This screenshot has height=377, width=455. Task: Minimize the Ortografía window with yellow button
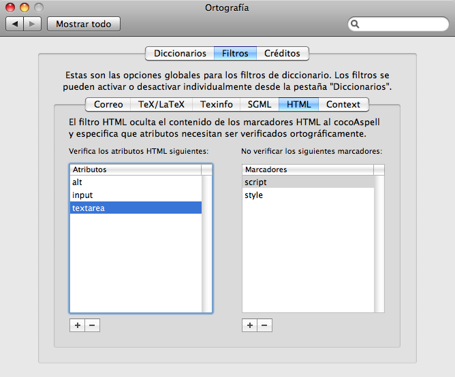[x=25, y=7]
